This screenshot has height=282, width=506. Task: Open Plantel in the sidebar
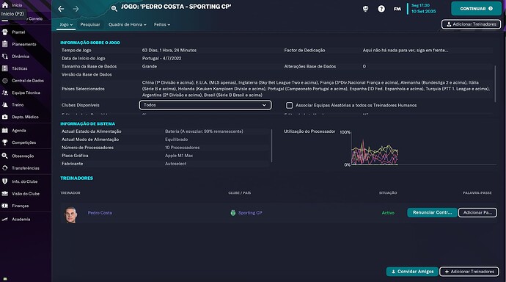[18, 32]
